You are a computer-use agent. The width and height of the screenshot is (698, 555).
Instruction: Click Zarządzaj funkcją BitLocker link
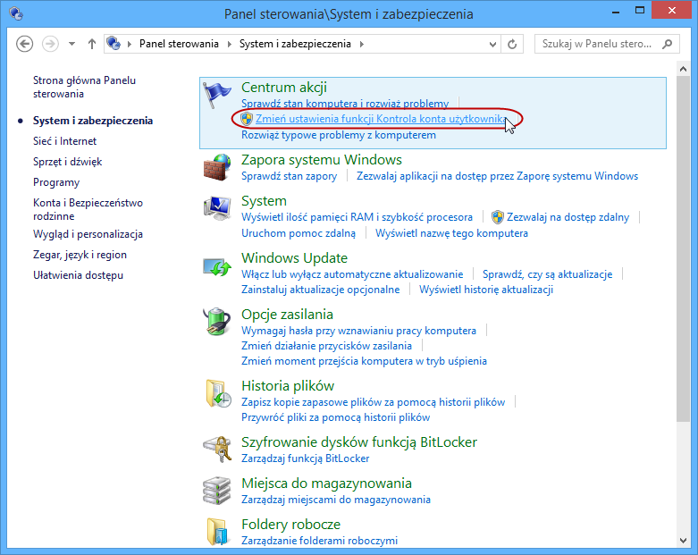tap(305, 458)
